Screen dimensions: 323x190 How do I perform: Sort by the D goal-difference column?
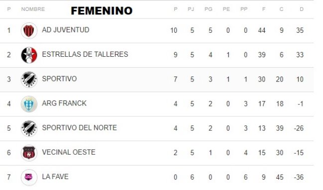point(302,9)
